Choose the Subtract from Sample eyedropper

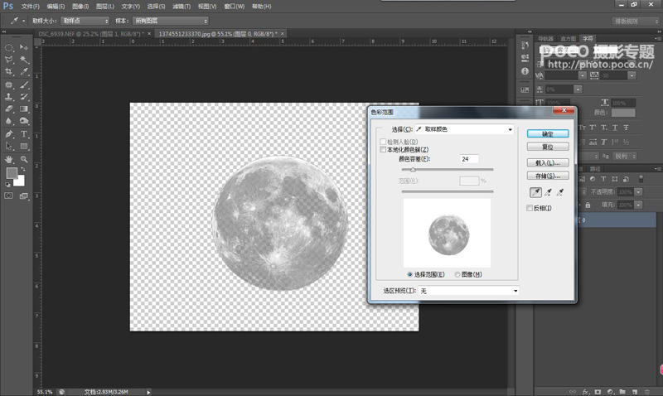[x=560, y=192]
